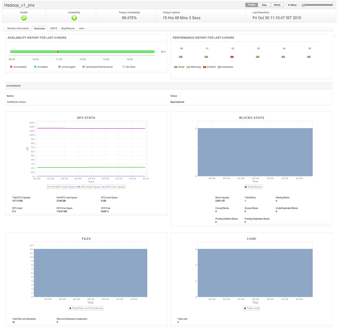Image resolution: width=338 pixels, height=329 pixels.
Task: Click the Unmanaged blue legend swatch
Action: click(x=59, y=67)
